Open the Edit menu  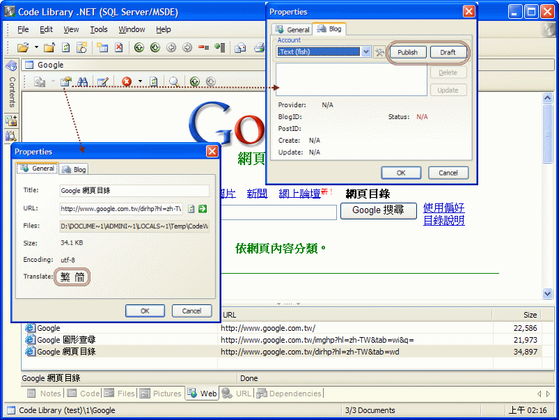coord(46,29)
